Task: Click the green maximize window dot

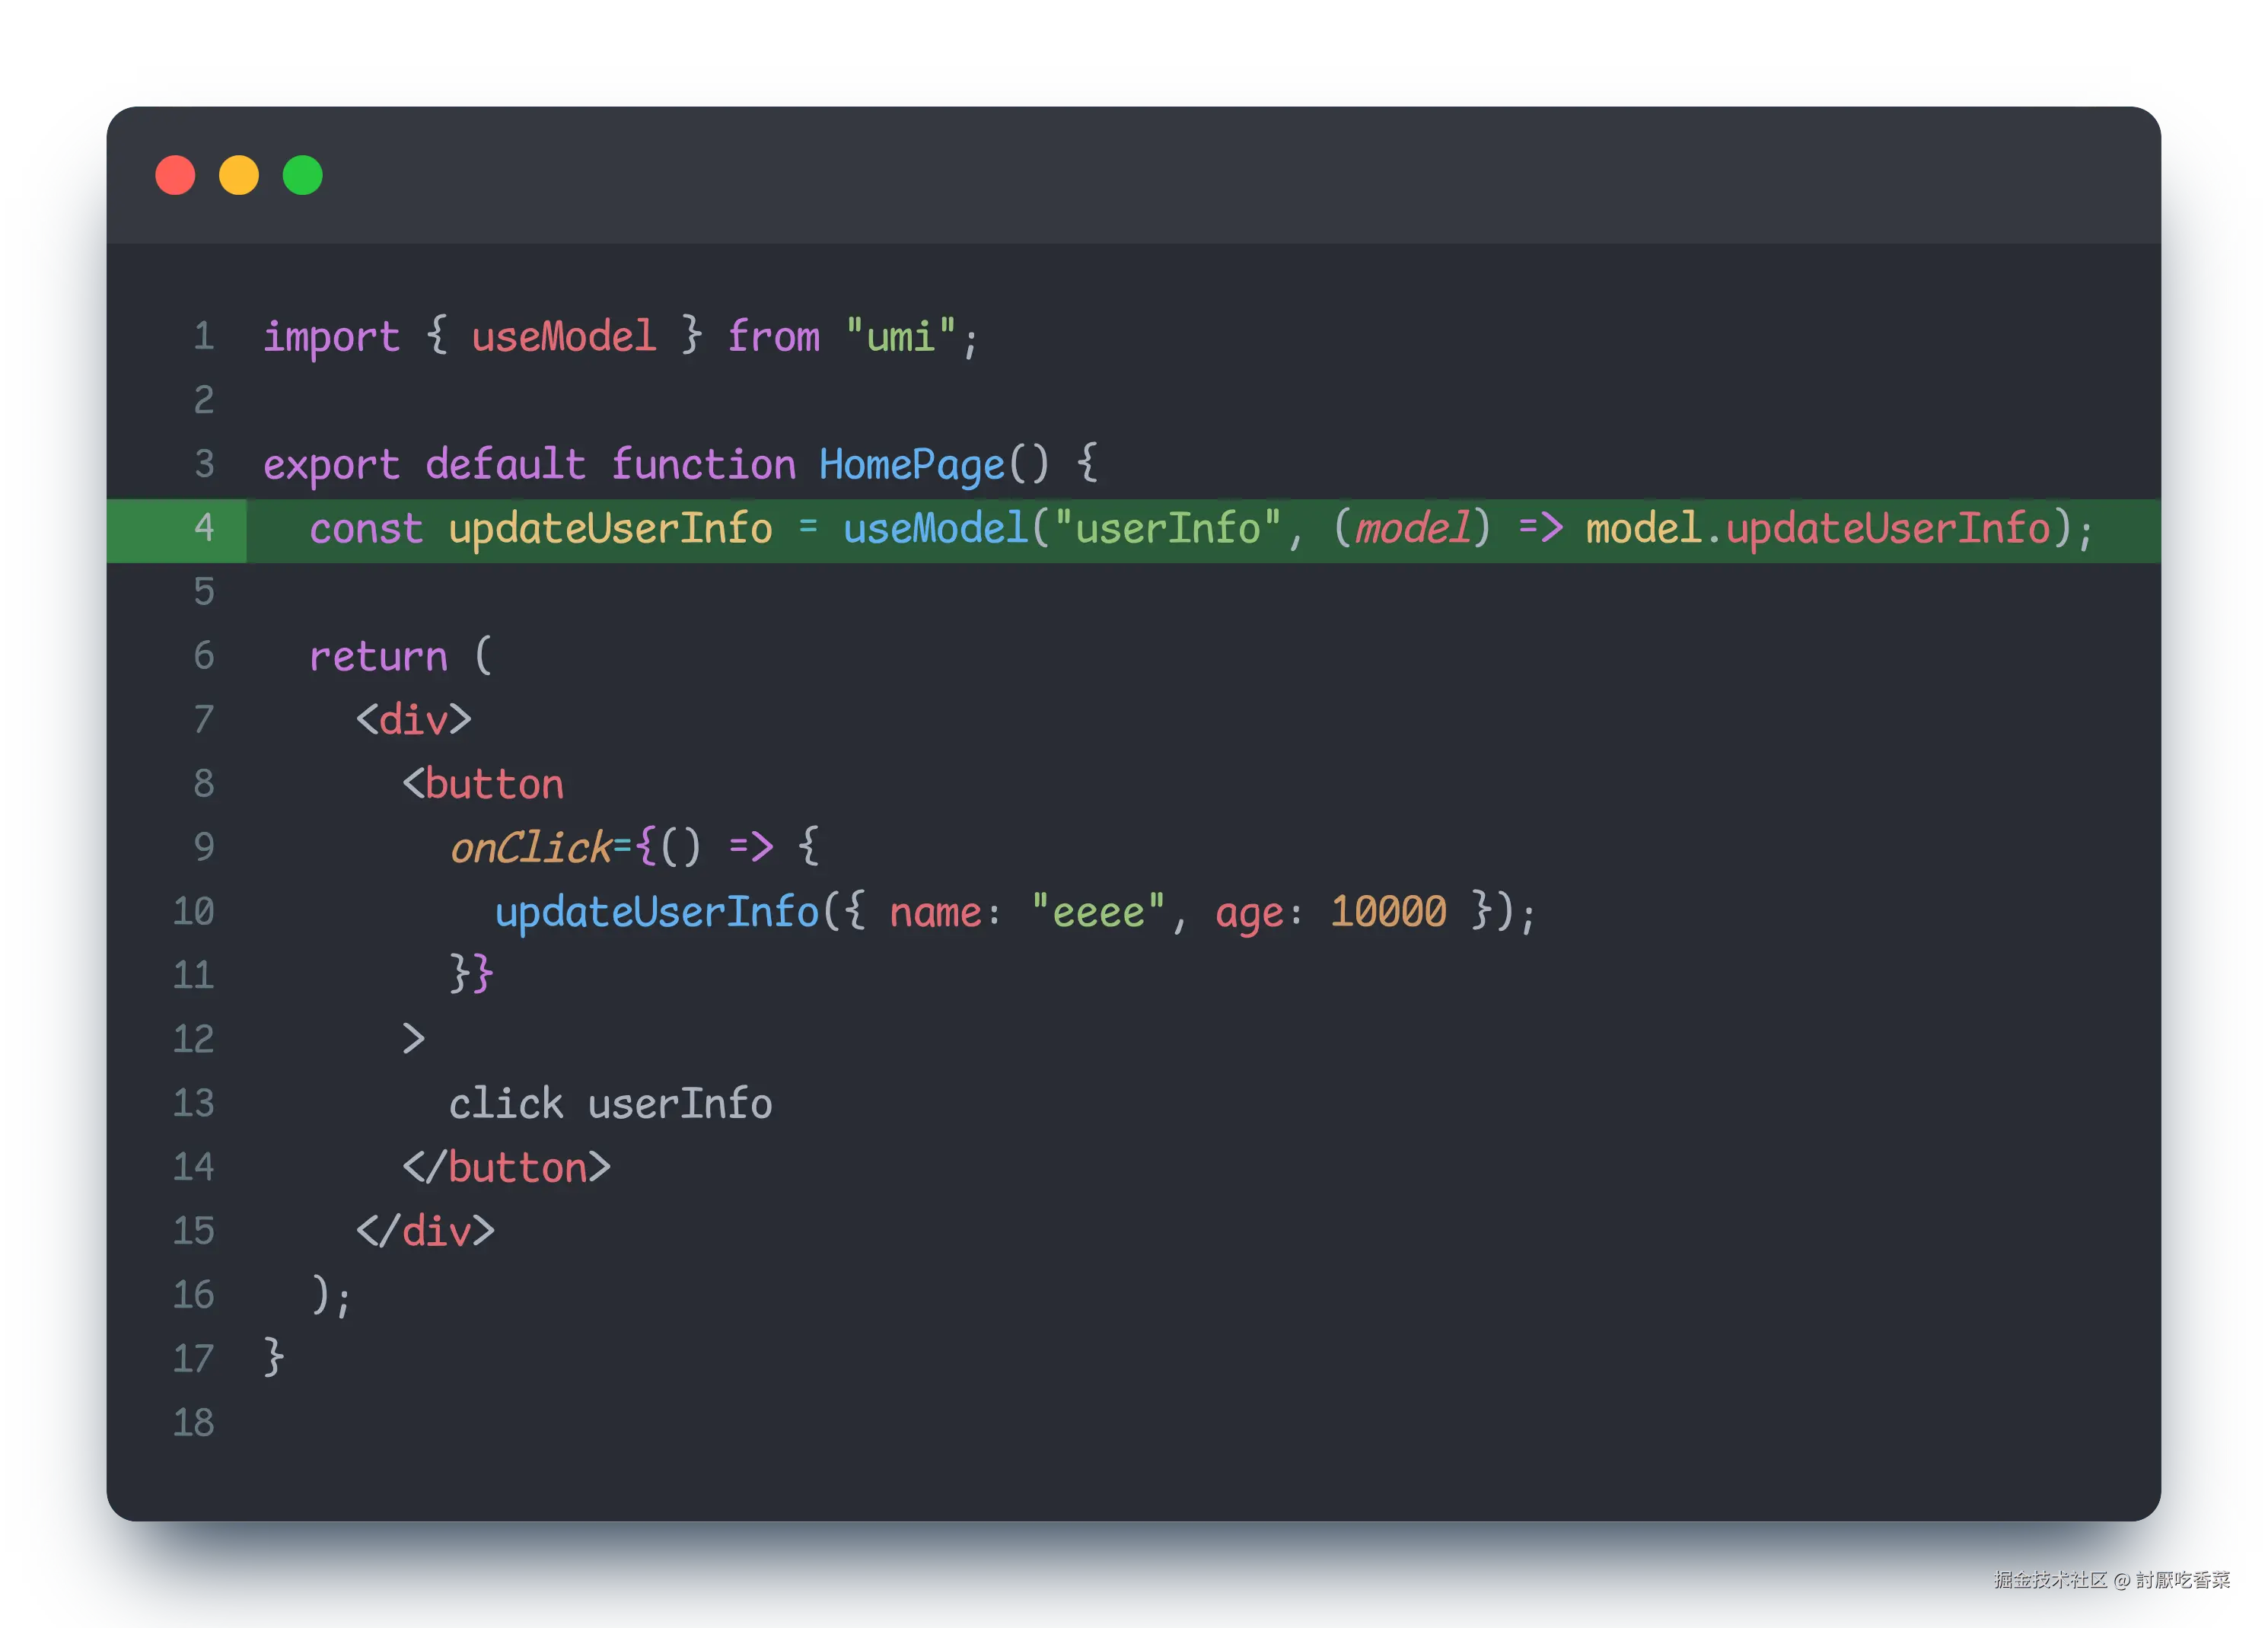Action: point(303,175)
